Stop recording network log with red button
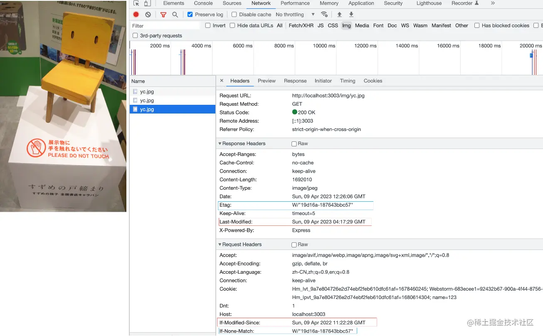543x336 pixels. 136,15
